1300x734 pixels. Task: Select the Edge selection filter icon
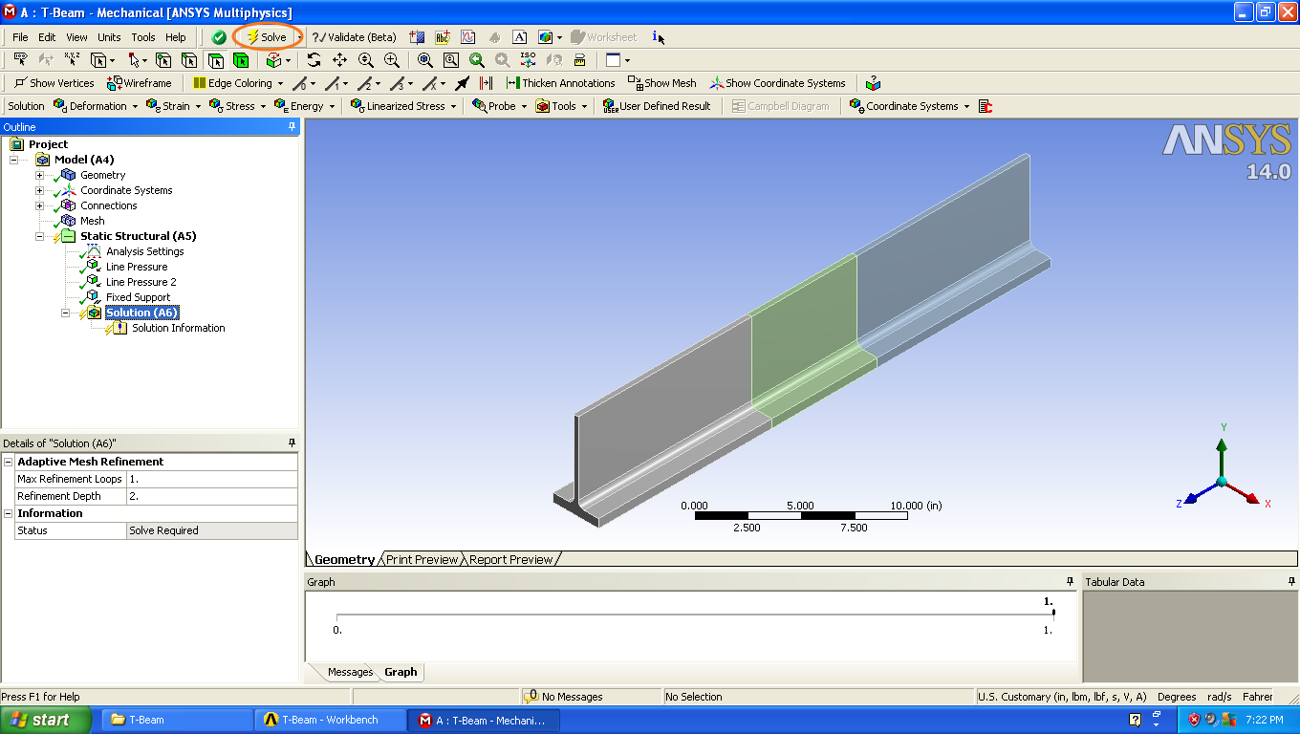189,60
